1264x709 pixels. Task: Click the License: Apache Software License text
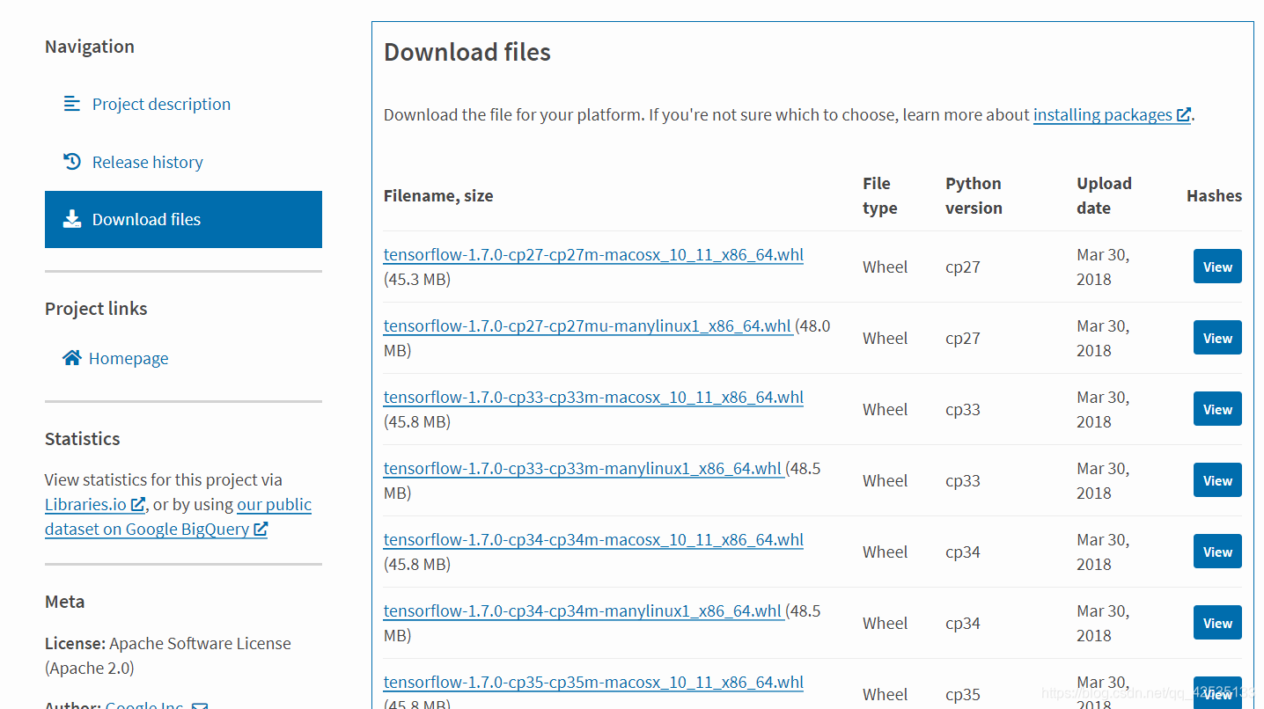coord(168,655)
